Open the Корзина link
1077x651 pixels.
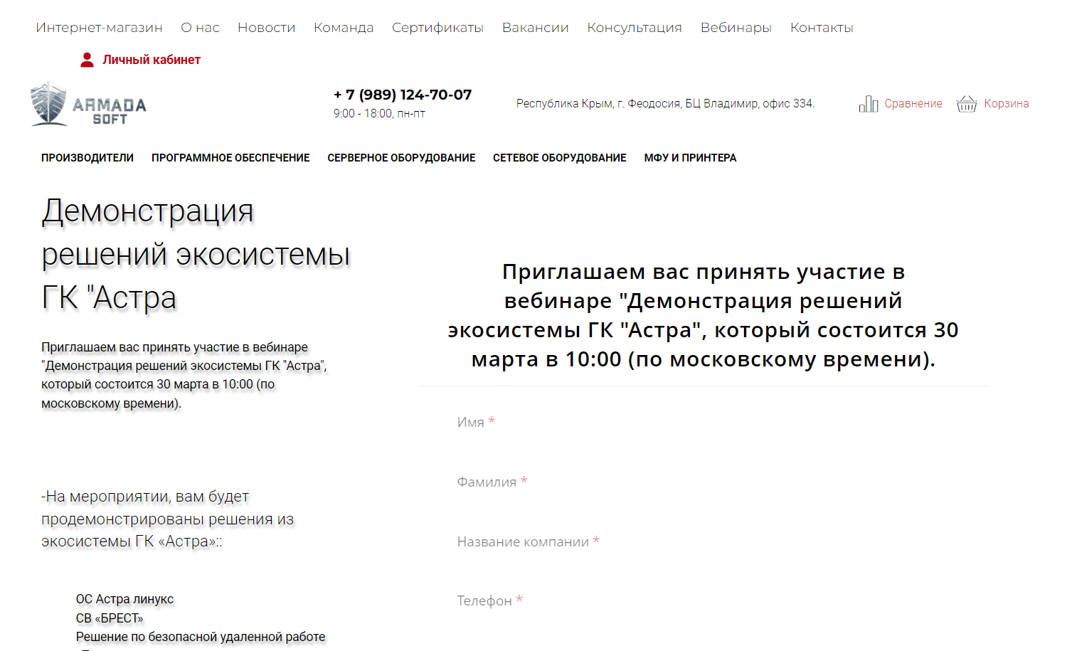click(1007, 104)
